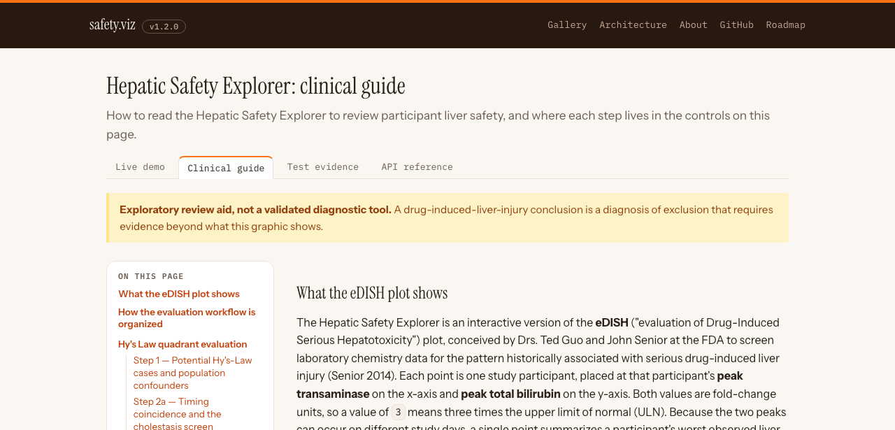Click the bold 'peak total bilirubin' term
The width and height of the screenshot is (895, 430).
coord(510,394)
